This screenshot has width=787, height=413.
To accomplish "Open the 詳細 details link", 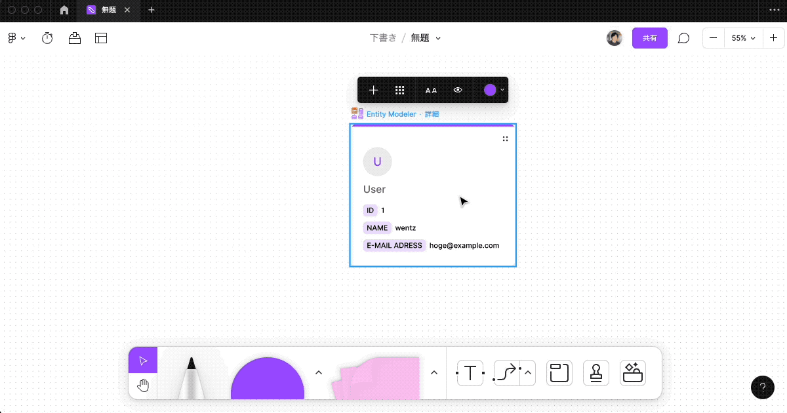I will point(432,114).
